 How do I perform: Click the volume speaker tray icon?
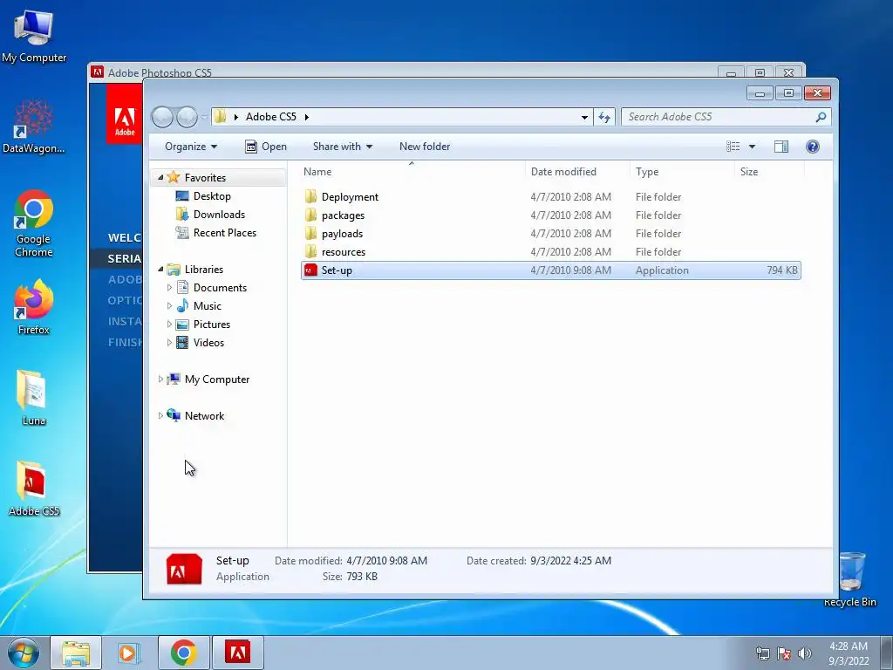point(804,653)
